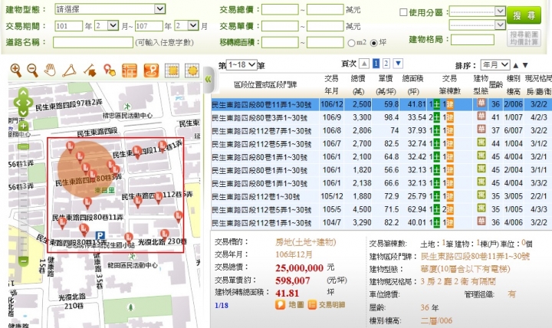552x328 pixels.
Task: Check the 使用分區 checkbox
Action: [x=404, y=12]
